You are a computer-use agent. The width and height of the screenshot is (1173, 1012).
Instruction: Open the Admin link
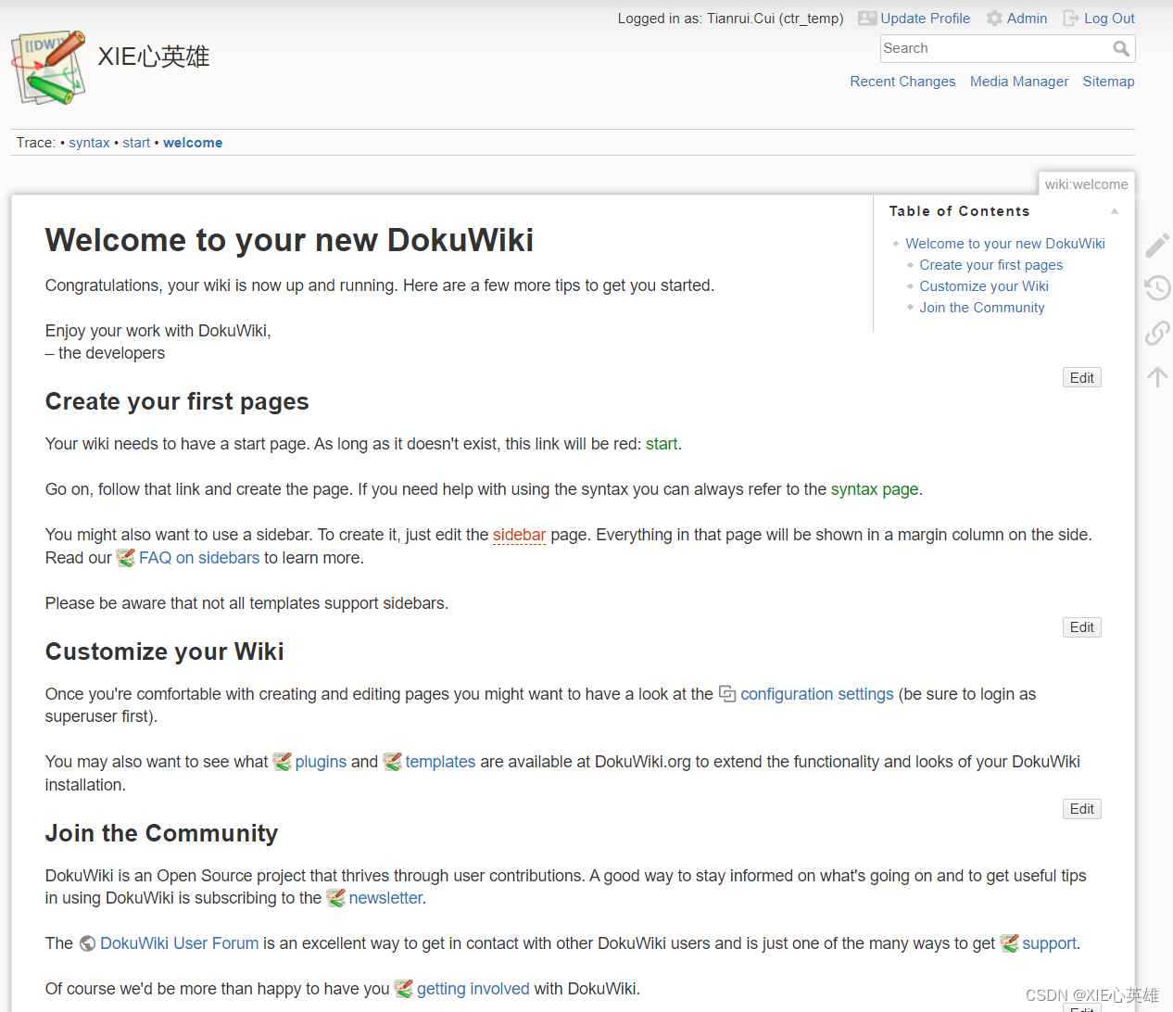[1027, 19]
